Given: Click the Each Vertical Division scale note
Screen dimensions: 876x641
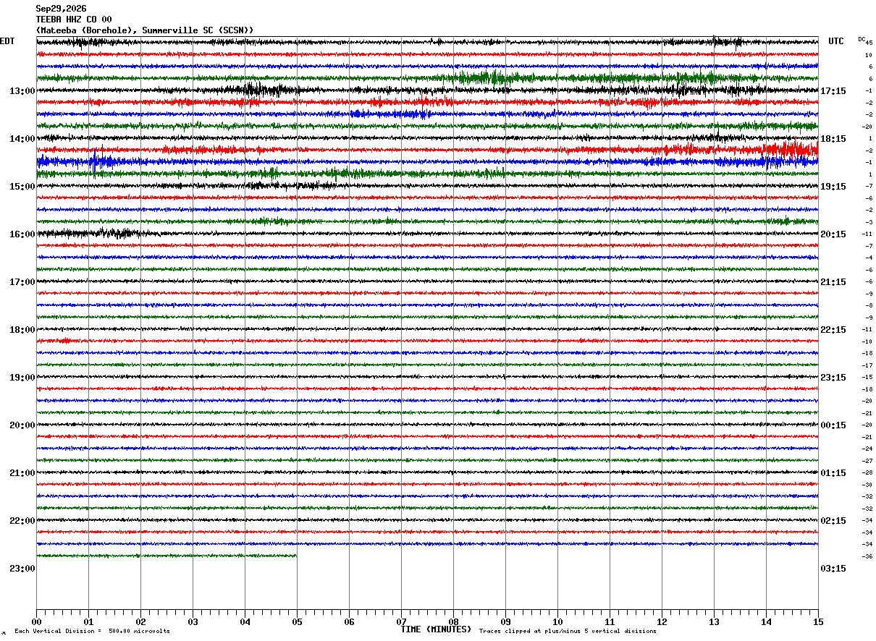Looking at the screenshot, I should coord(92,631).
